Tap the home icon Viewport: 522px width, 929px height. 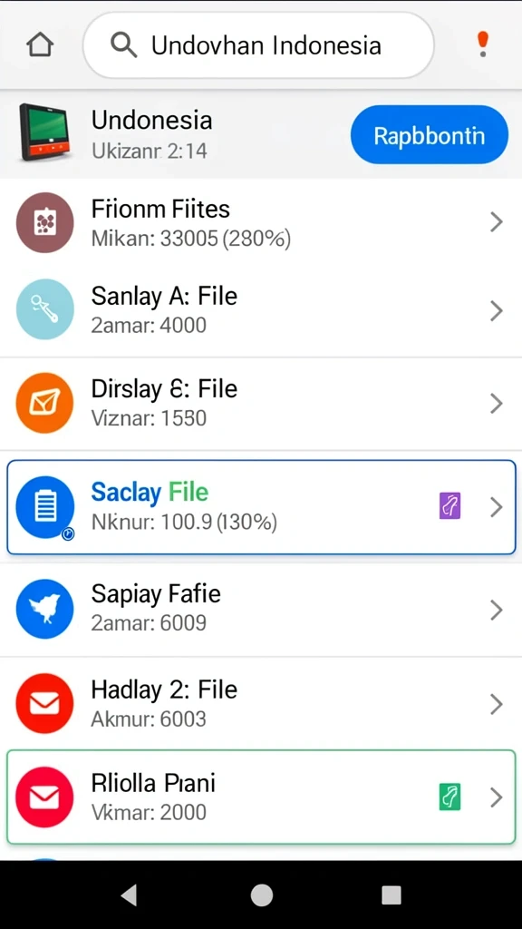[x=40, y=45]
